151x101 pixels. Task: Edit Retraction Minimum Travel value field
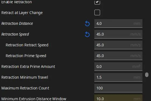[118, 77]
